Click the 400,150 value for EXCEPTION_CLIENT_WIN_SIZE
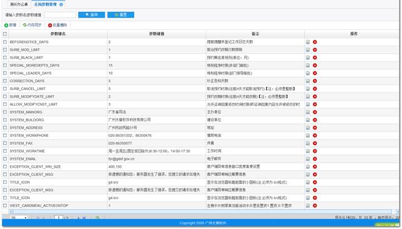 (157, 167)
